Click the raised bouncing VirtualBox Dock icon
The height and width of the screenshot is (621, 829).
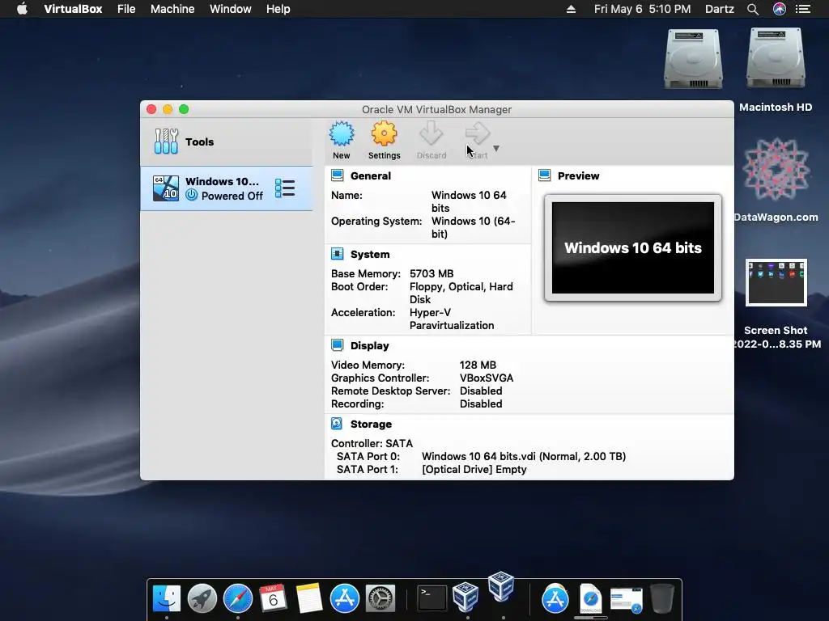click(x=501, y=587)
